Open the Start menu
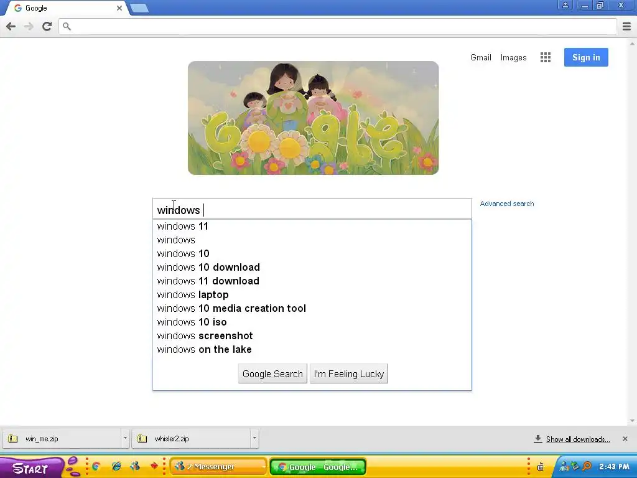The height and width of the screenshot is (478, 637). click(x=31, y=467)
